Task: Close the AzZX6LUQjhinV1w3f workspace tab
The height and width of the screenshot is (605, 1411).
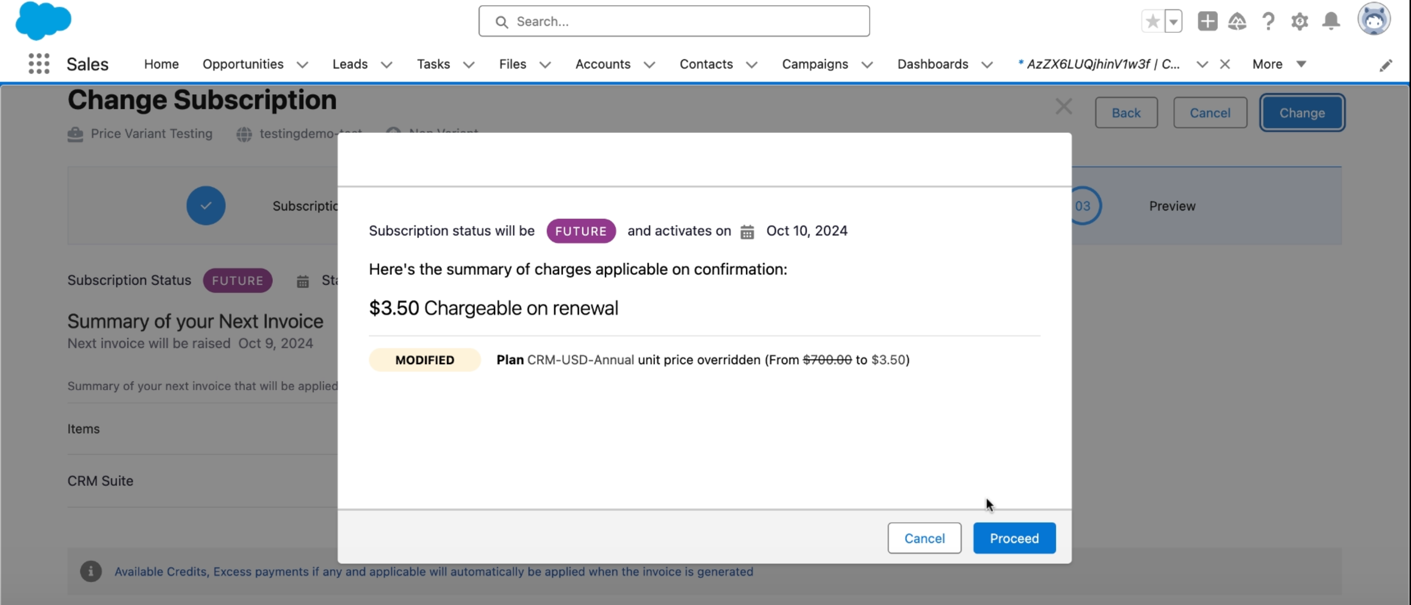Action: (1225, 64)
